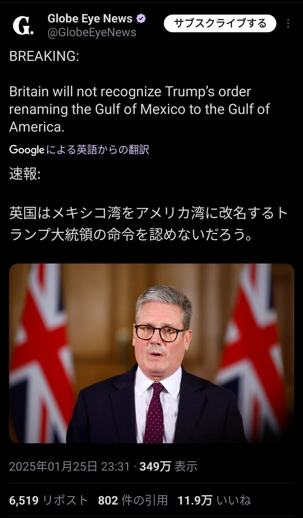Tap the @GlobeEyeNews handle
Screen dimensions: 303x518
coord(92,32)
